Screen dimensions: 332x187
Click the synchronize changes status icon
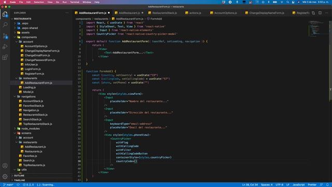[x=18, y=185]
